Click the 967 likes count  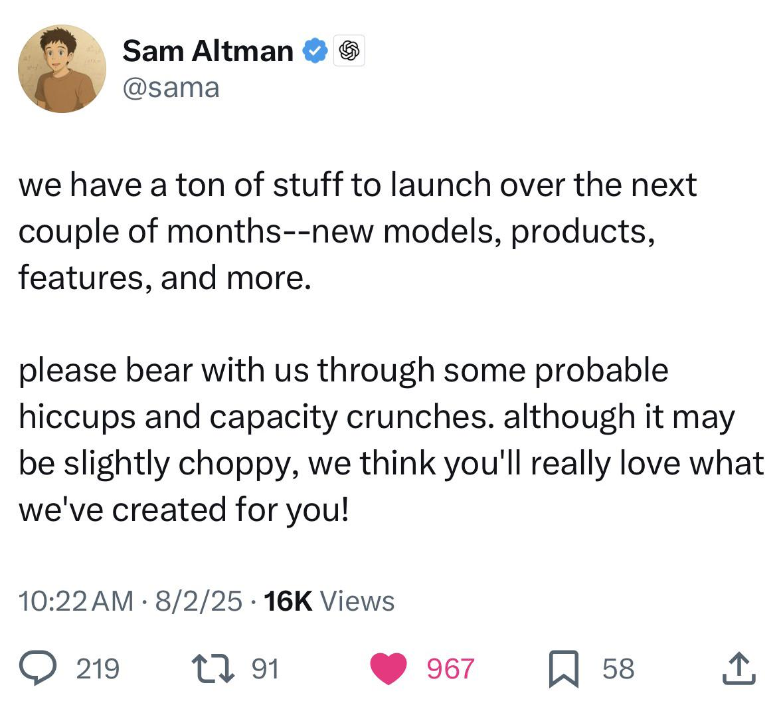coord(450,668)
